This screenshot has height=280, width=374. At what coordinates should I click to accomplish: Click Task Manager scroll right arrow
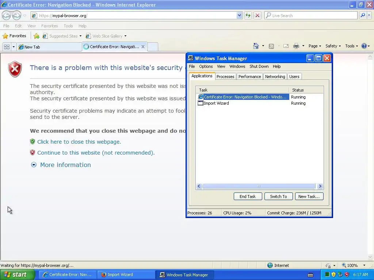[x=320, y=186]
